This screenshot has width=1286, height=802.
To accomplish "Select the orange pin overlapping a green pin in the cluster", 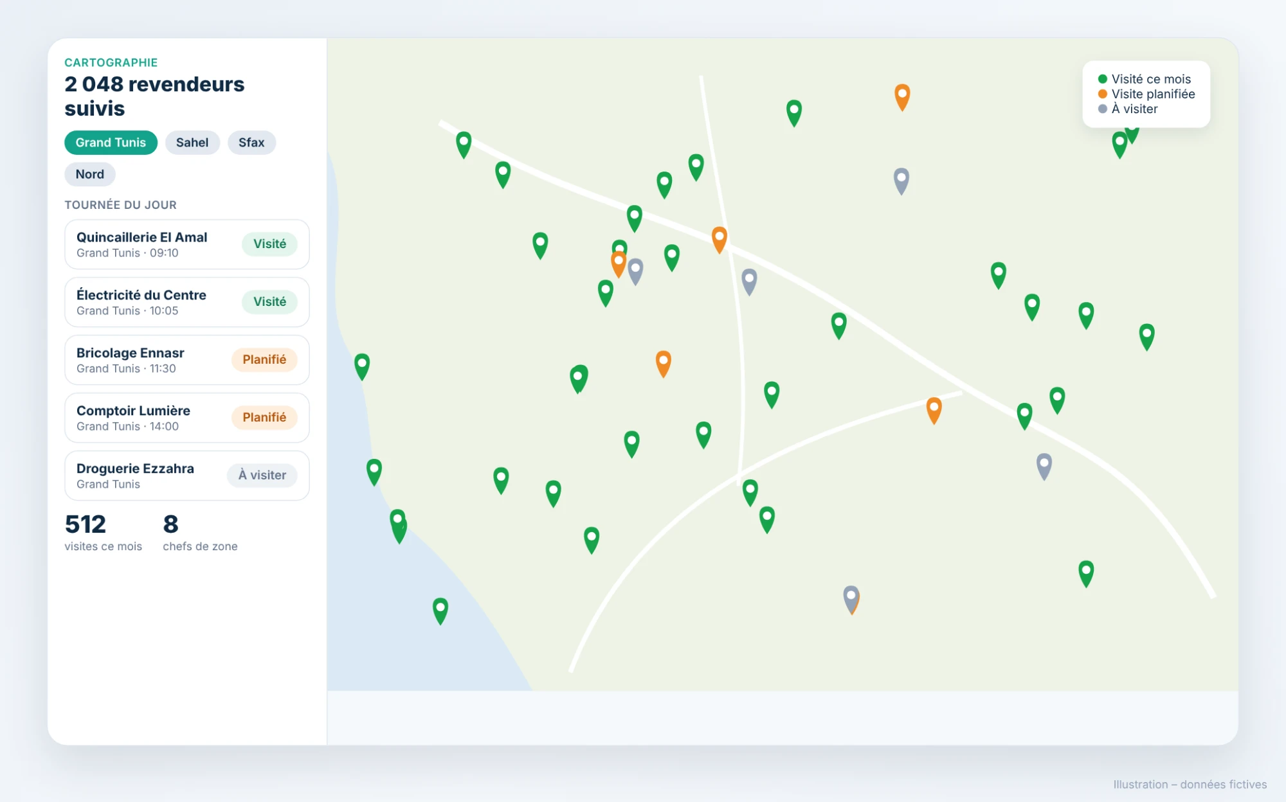I will coord(619,264).
